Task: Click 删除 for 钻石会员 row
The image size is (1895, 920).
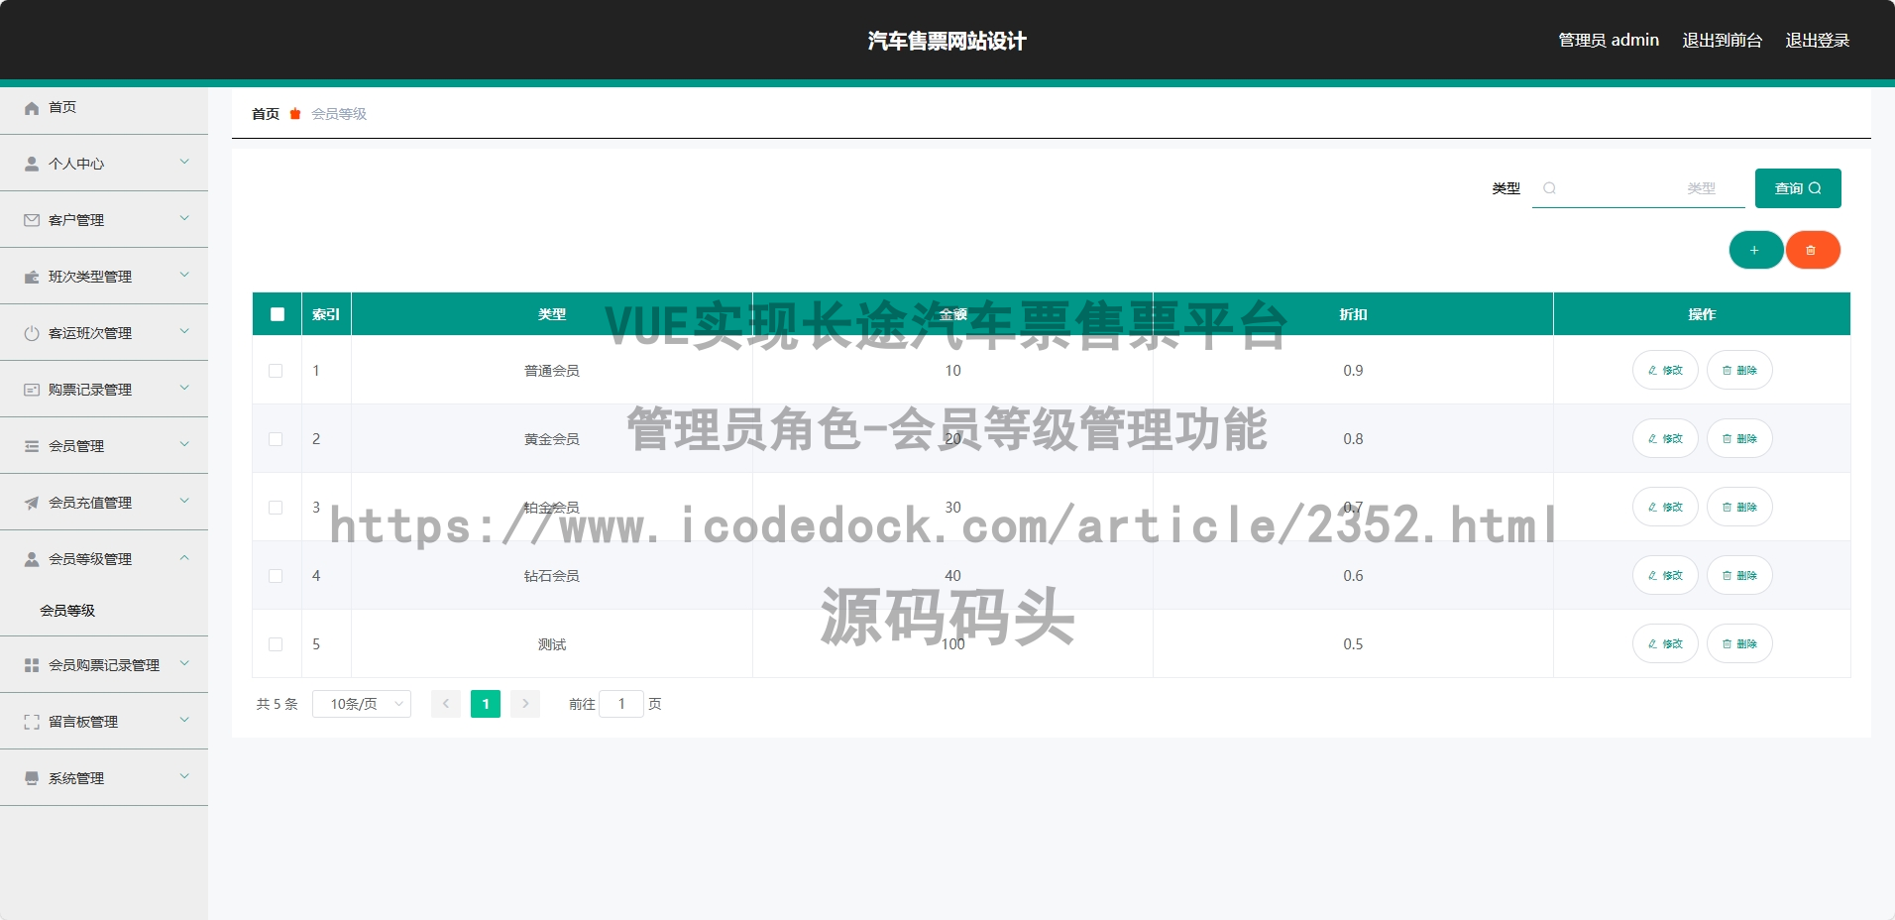Action: click(x=1739, y=575)
